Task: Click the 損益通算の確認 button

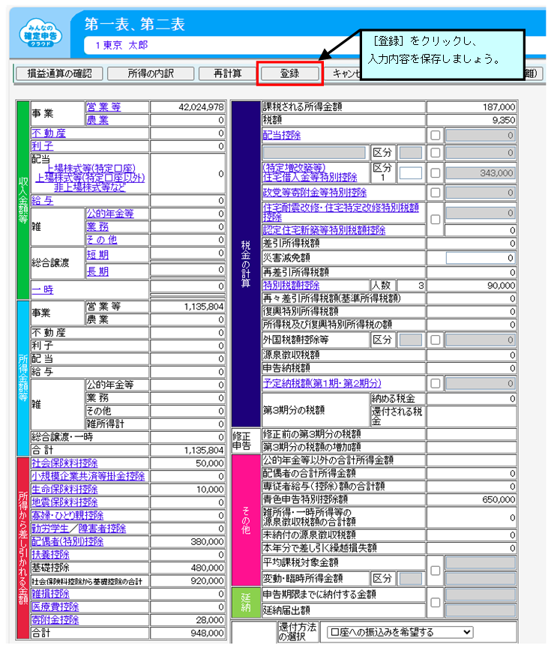Action: (59, 73)
